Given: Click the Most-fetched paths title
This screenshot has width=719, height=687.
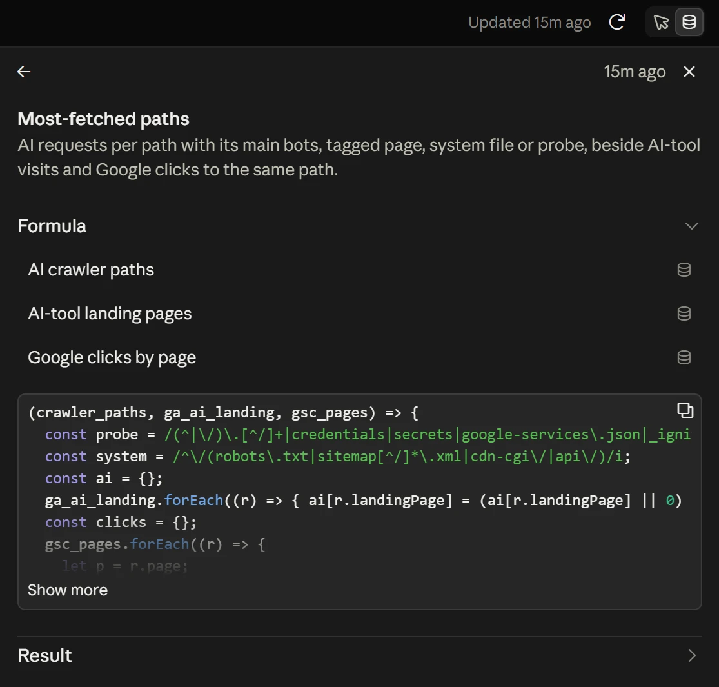Looking at the screenshot, I should [x=103, y=119].
